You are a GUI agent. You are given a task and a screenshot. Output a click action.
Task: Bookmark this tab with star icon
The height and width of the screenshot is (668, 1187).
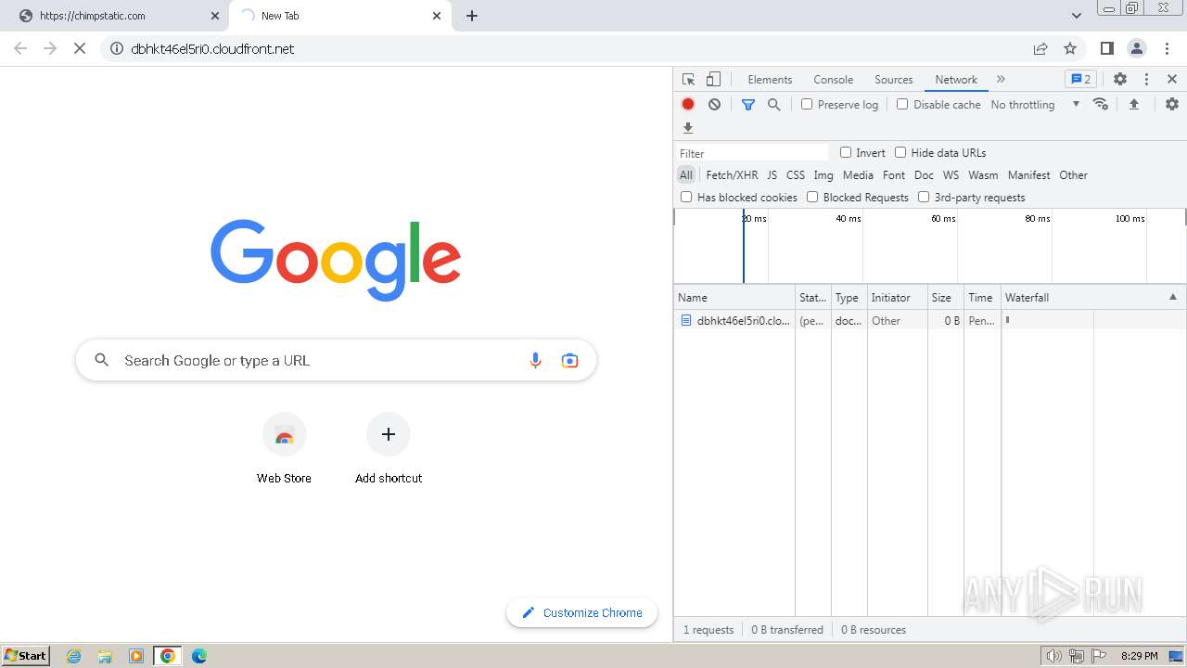(x=1070, y=48)
